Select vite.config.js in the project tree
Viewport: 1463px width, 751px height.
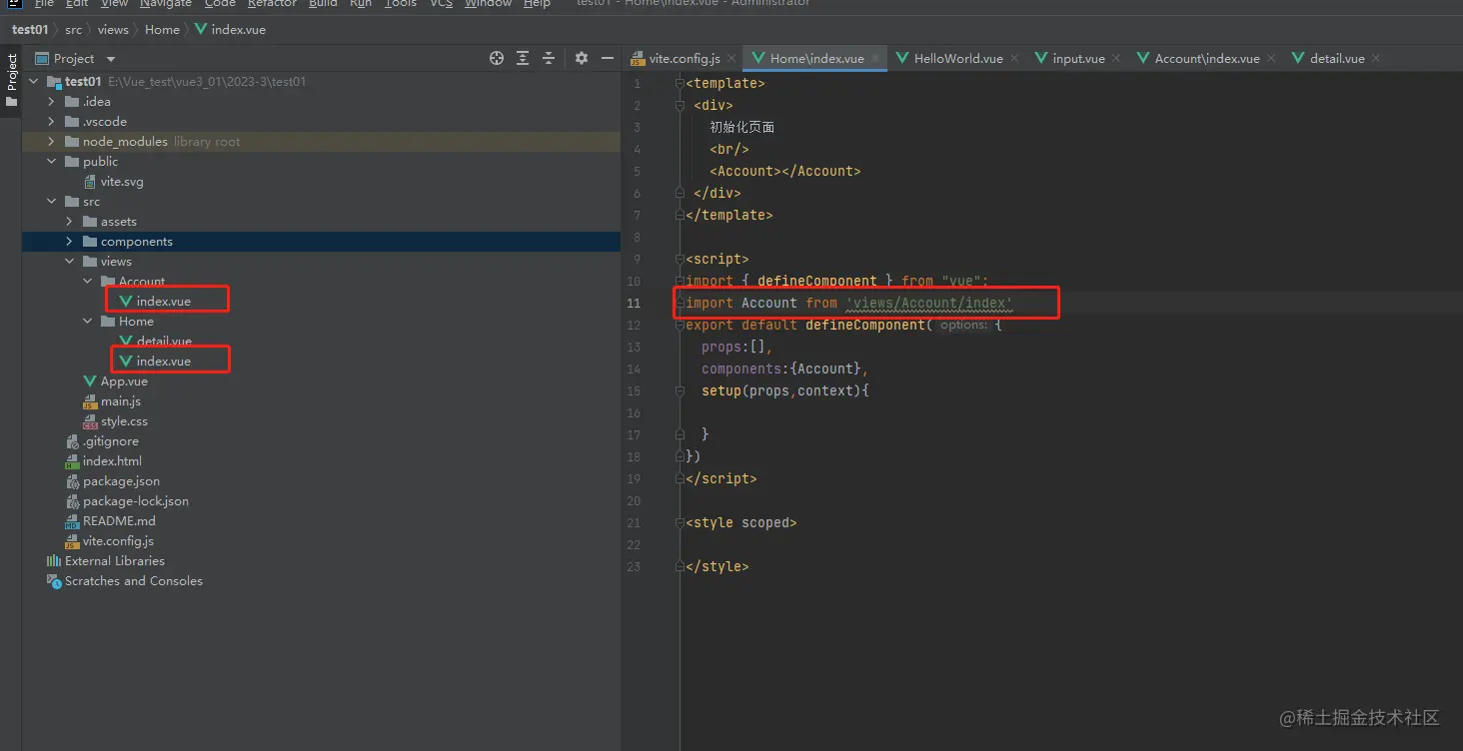(118, 541)
